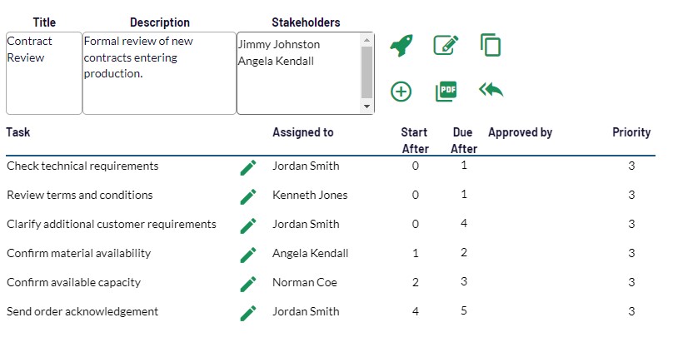
Task: Select Angela Kendall in Stakeholders list
Action: (278, 61)
